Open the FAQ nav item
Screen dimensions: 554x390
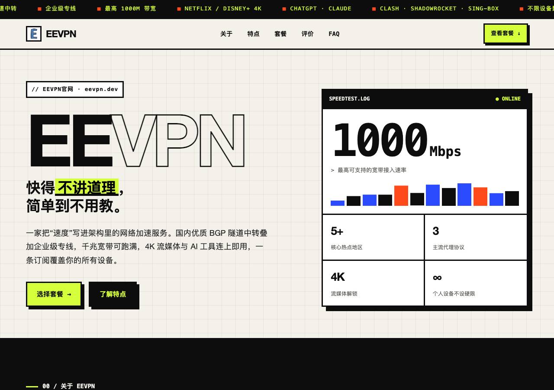pyautogui.click(x=334, y=34)
